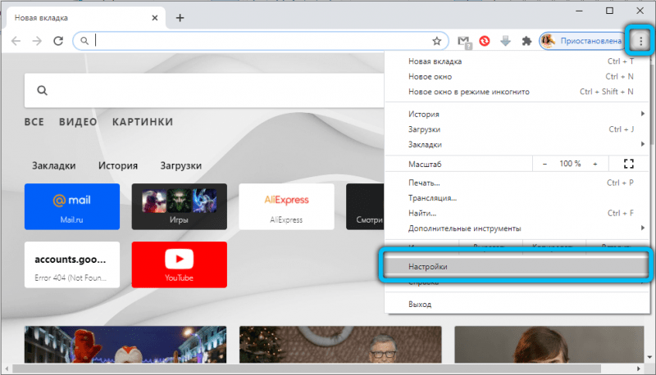Open the AliExpress shortcut tile
This screenshot has width=656, height=375.
tap(286, 206)
